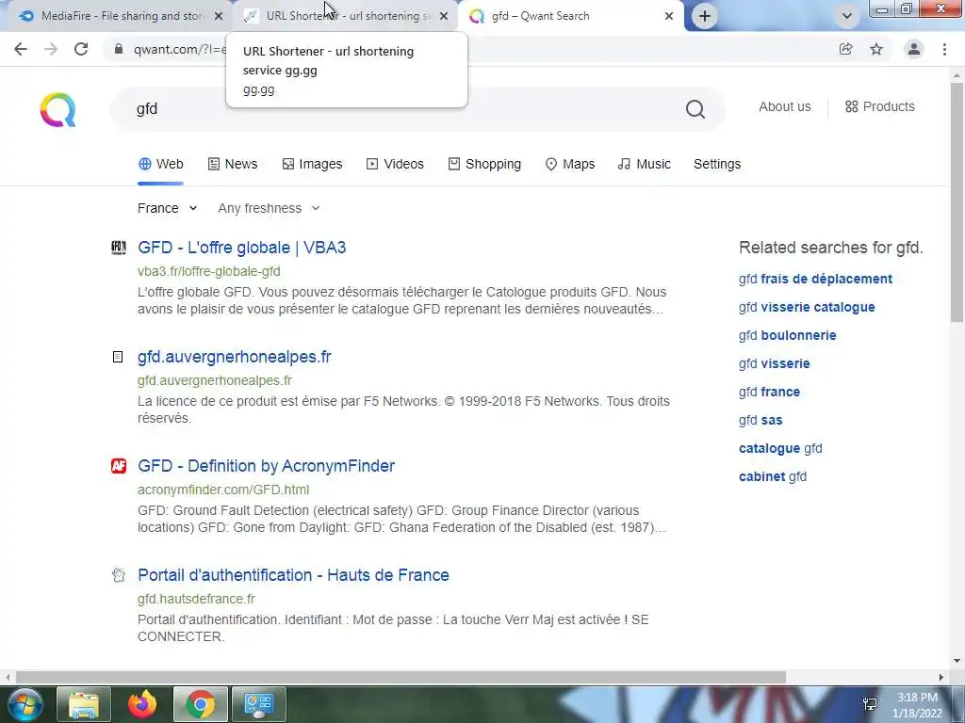Click the vertical scrollbar thumb
Image resolution: width=965 pixels, height=723 pixels.
coord(957,201)
